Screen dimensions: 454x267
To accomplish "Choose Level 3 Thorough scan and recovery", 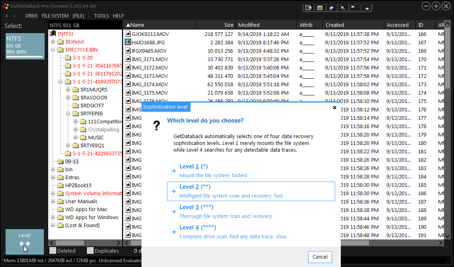I will coord(251,212).
